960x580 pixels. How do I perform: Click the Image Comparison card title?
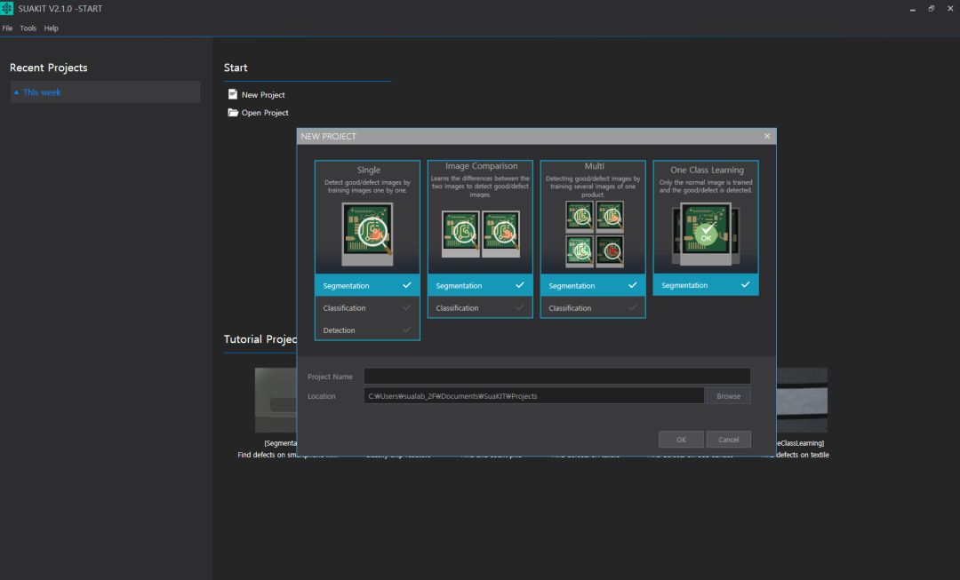(x=481, y=166)
